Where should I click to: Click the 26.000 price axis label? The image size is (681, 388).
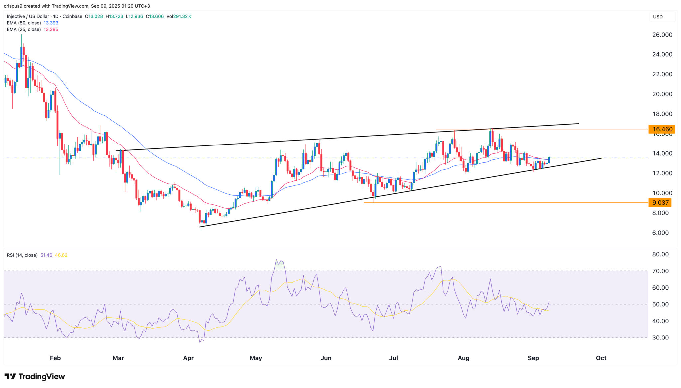click(x=662, y=35)
